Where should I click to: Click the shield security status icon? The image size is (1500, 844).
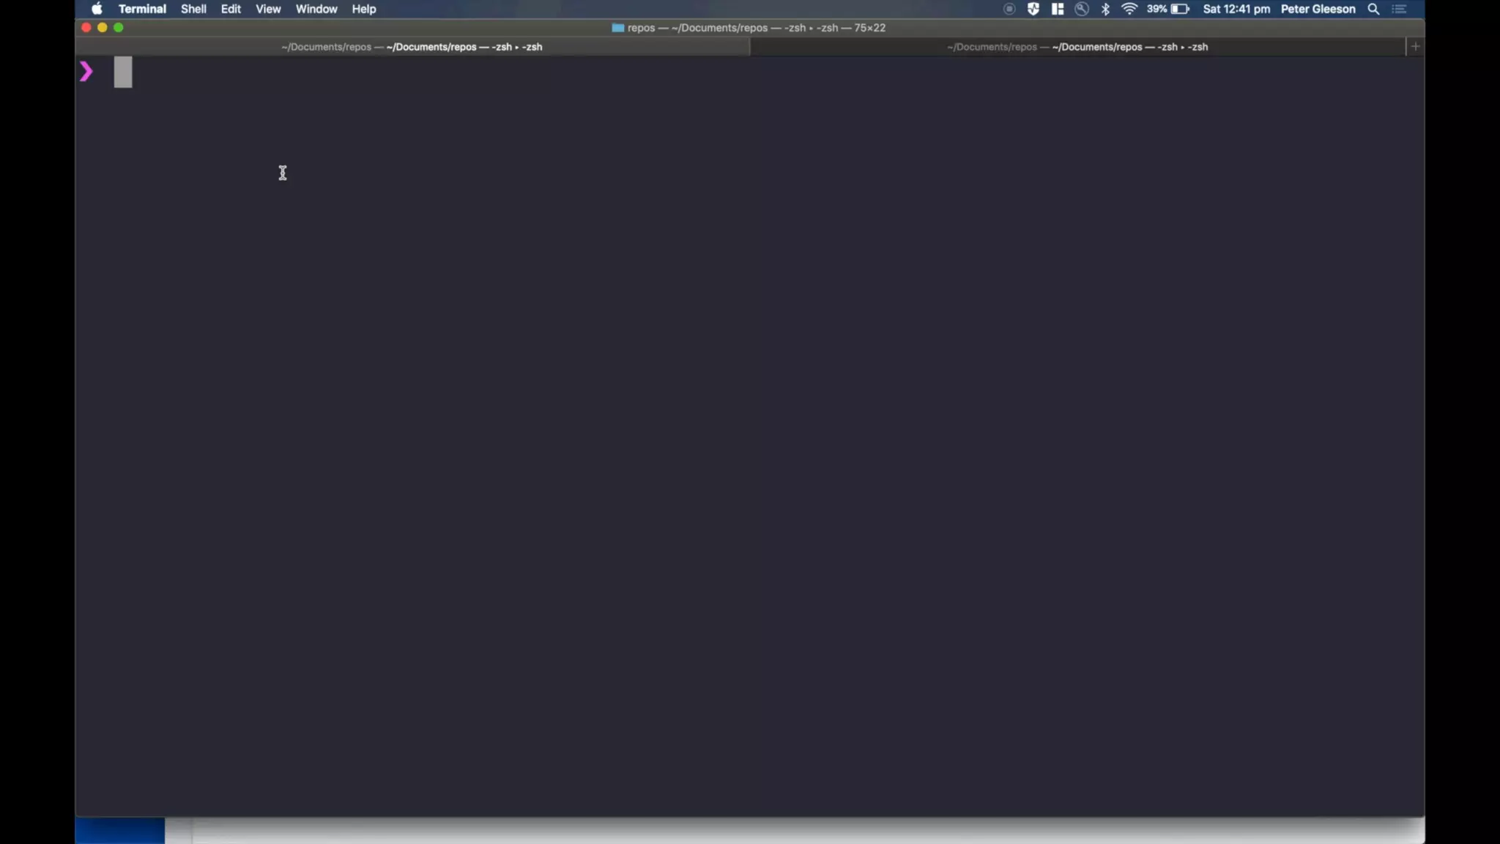[1033, 9]
